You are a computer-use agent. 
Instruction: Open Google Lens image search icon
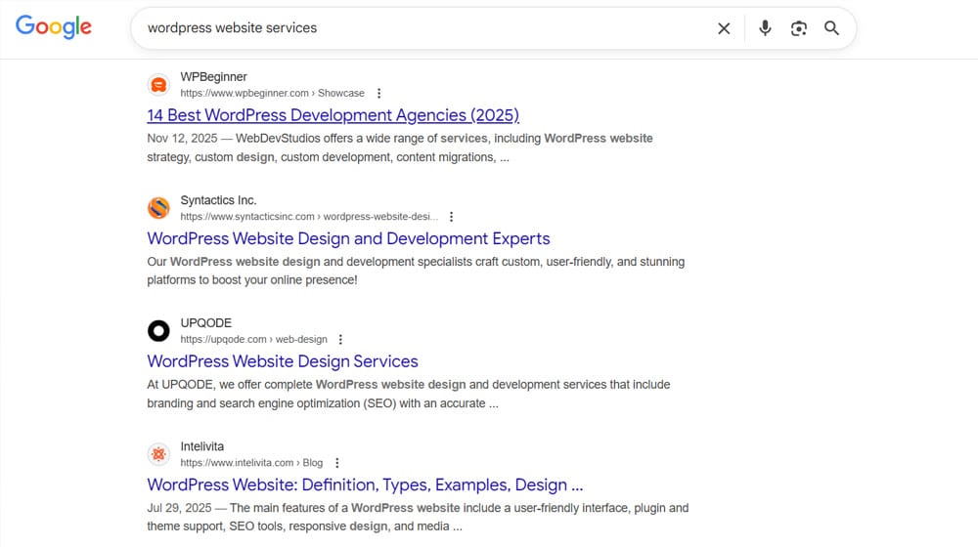(798, 28)
